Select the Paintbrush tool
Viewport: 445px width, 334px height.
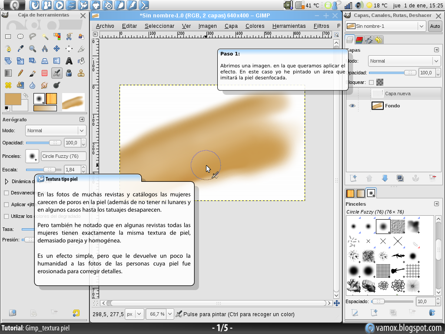[33, 73]
